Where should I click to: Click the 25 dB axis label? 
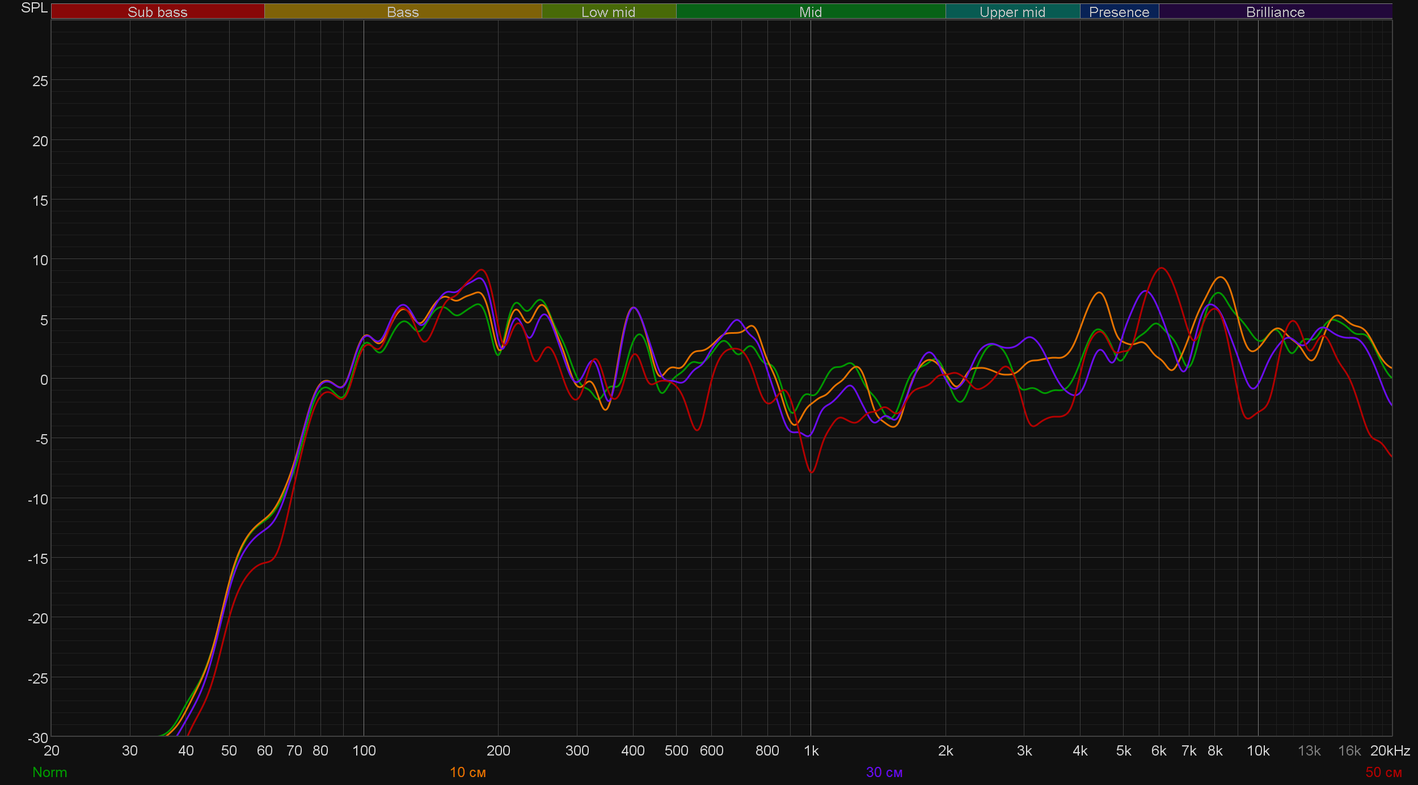pos(40,81)
